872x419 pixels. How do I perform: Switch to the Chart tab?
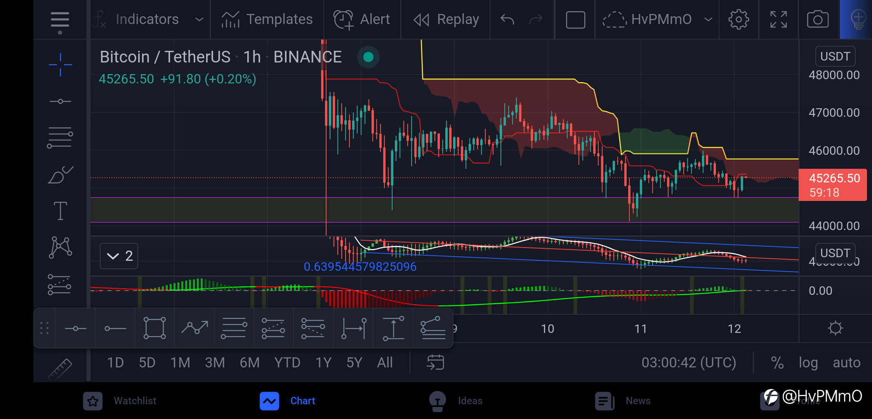(288, 401)
